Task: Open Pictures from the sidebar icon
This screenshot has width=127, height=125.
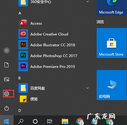Action: pos(7,79)
